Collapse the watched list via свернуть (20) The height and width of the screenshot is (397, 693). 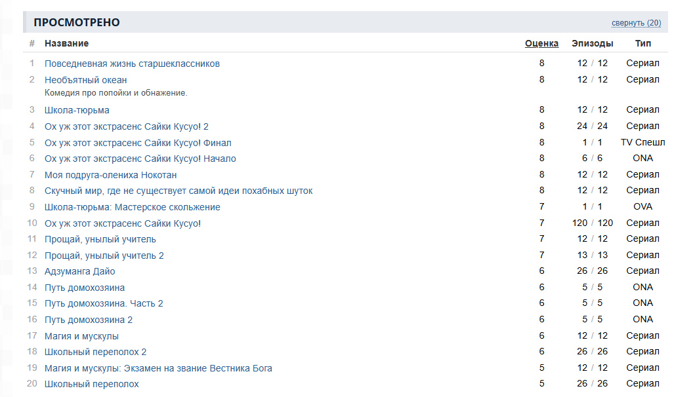(636, 23)
